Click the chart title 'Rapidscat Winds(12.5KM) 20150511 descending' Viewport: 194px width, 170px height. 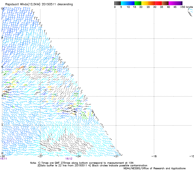click(39, 4)
